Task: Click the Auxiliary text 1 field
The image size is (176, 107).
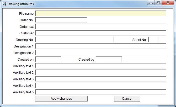Action: click(x=100, y=66)
